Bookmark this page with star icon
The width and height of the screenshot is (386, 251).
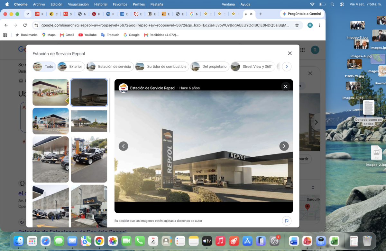(x=297, y=25)
